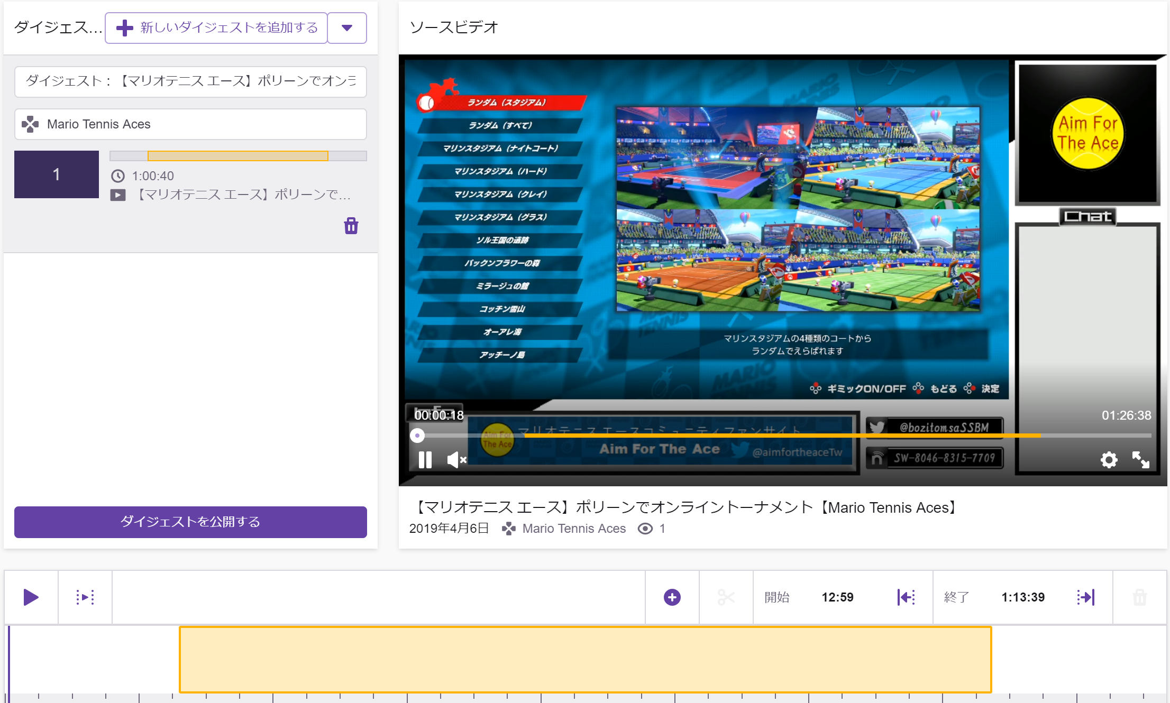The image size is (1170, 703).
Task: Click 新しいダイジェストを追加する button
Action: [216, 28]
